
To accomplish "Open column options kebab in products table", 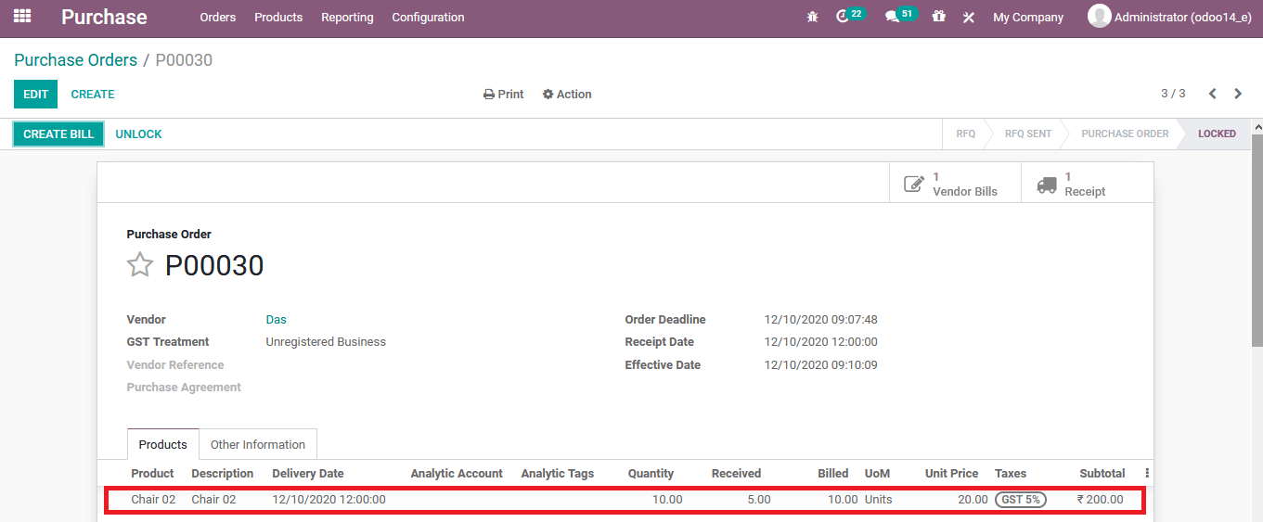I will pyautogui.click(x=1147, y=473).
